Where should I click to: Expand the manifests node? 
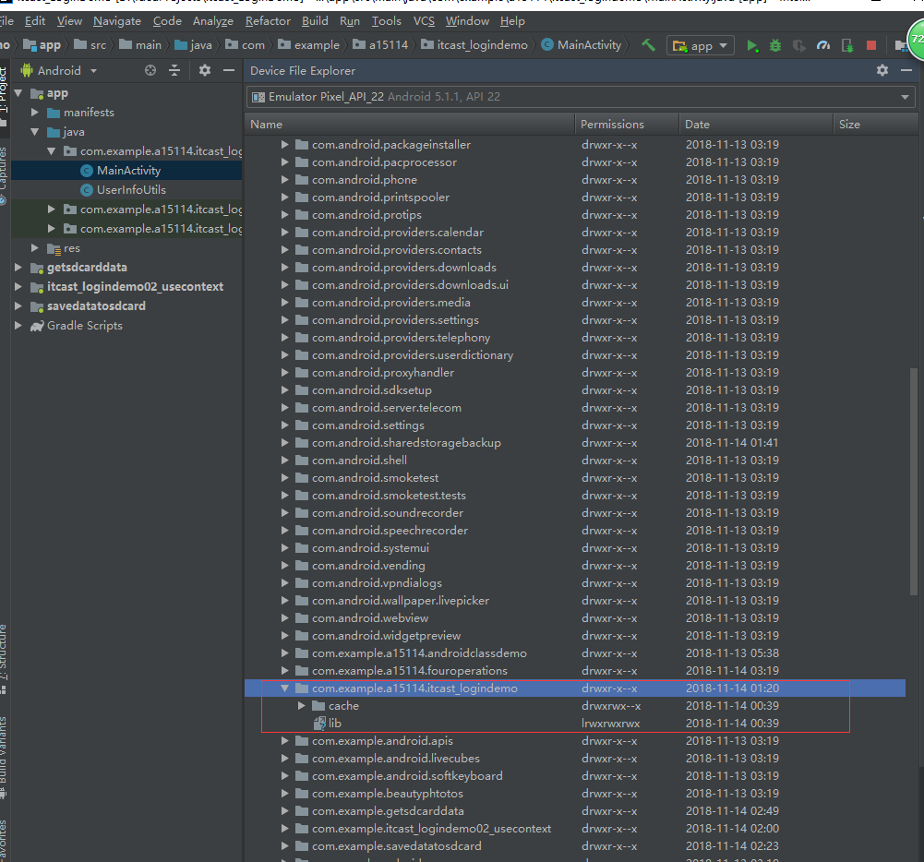coord(35,112)
